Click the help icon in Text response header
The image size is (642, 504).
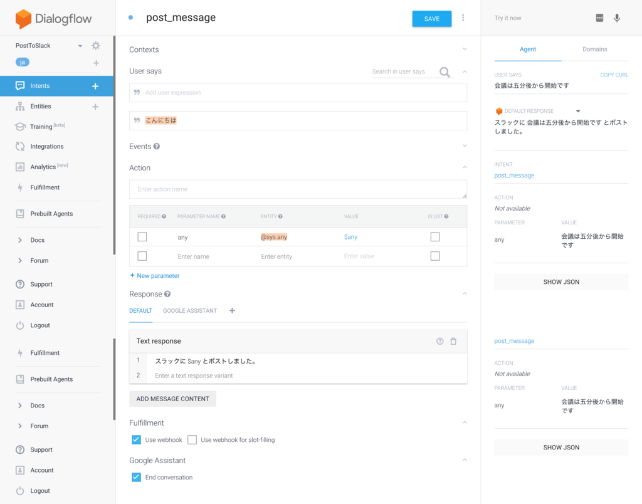click(x=439, y=341)
